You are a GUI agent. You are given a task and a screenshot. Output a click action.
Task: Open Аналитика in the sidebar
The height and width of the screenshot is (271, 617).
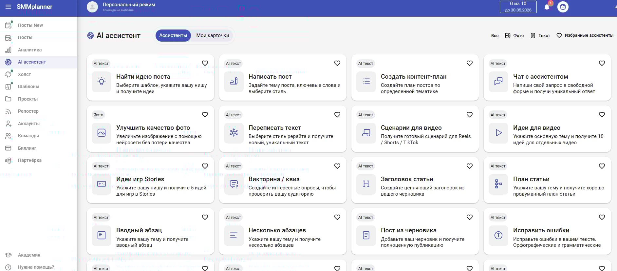30,50
